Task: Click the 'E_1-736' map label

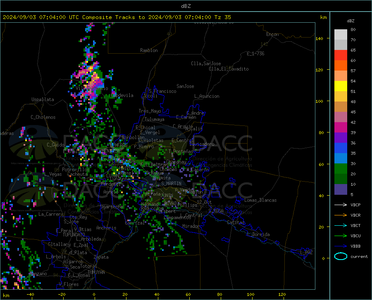Action: 255,54
